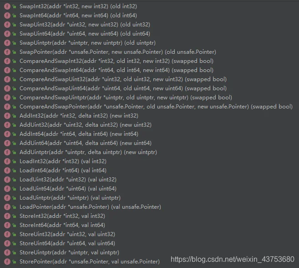Jump to the LoadInt32 function

63,161
